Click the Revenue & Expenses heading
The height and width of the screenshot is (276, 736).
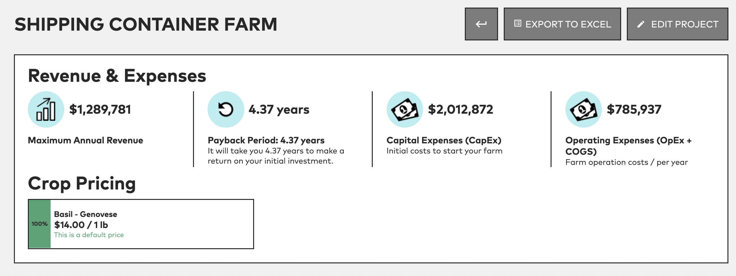point(117,76)
